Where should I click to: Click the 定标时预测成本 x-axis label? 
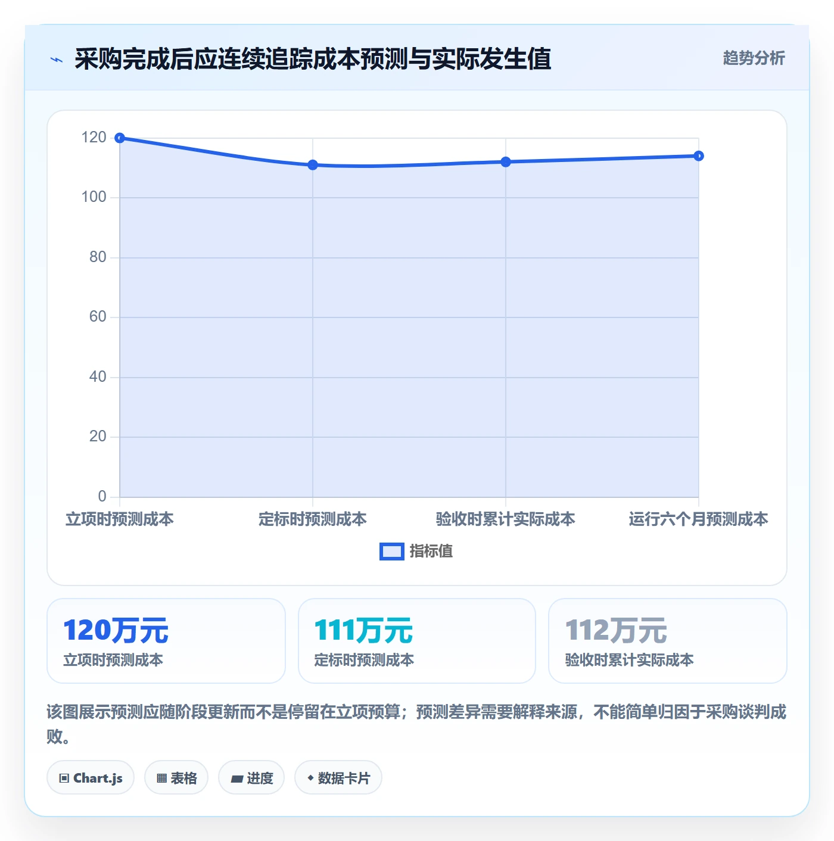click(313, 519)
